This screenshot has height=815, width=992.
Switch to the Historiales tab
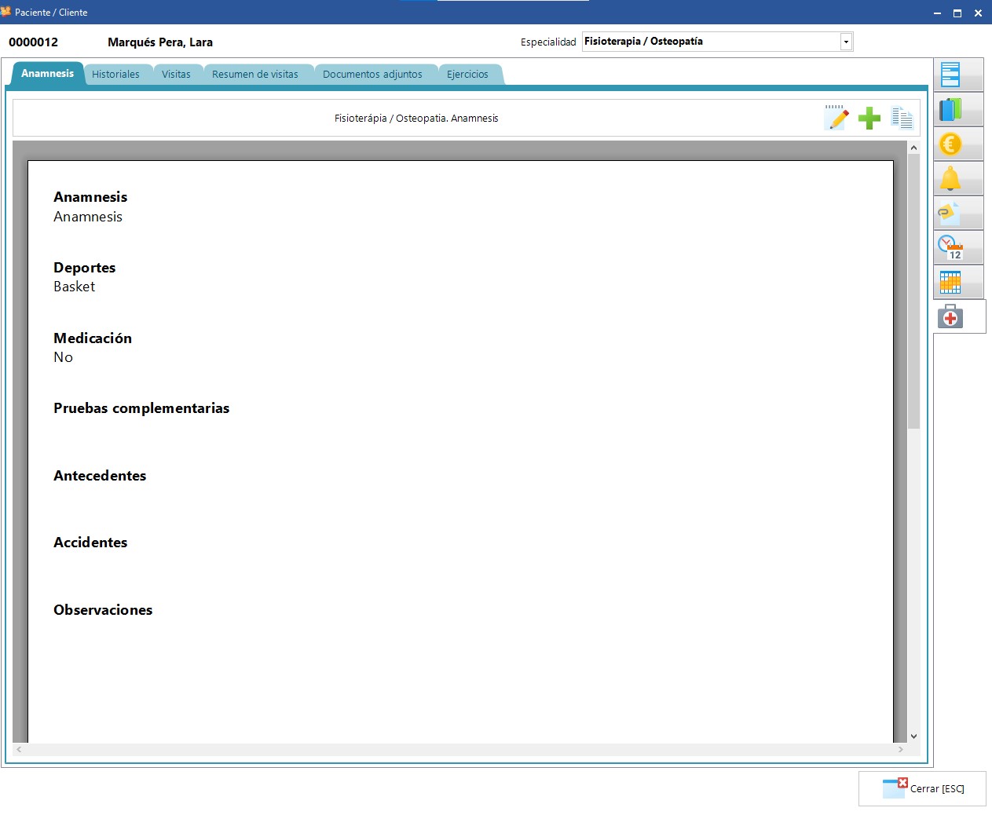(115, 75)
